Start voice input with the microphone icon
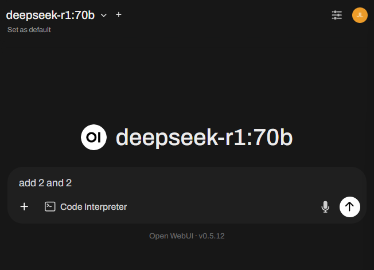The image size is (374, 270). point(325,206)
